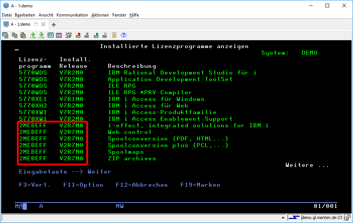
Task: Click the host address demo.gl.menten.de:23
Action: (x=322, y=217)
